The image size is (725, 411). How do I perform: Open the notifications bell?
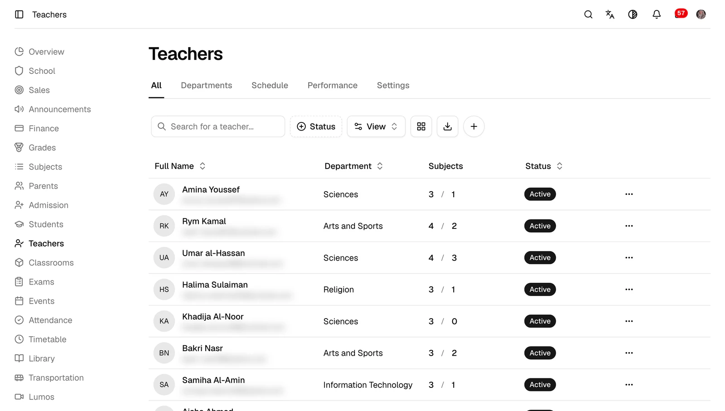pyautogui.click(x=656, y=15)
